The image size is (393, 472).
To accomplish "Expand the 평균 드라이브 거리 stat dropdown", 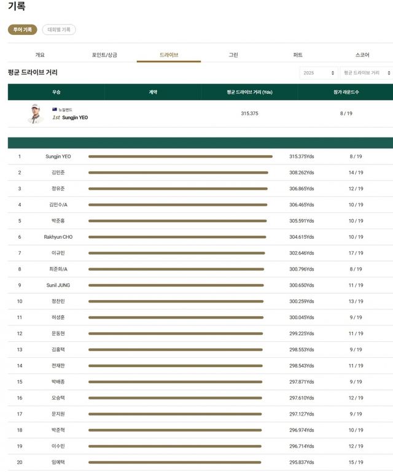I will click(x=367, y=73).
